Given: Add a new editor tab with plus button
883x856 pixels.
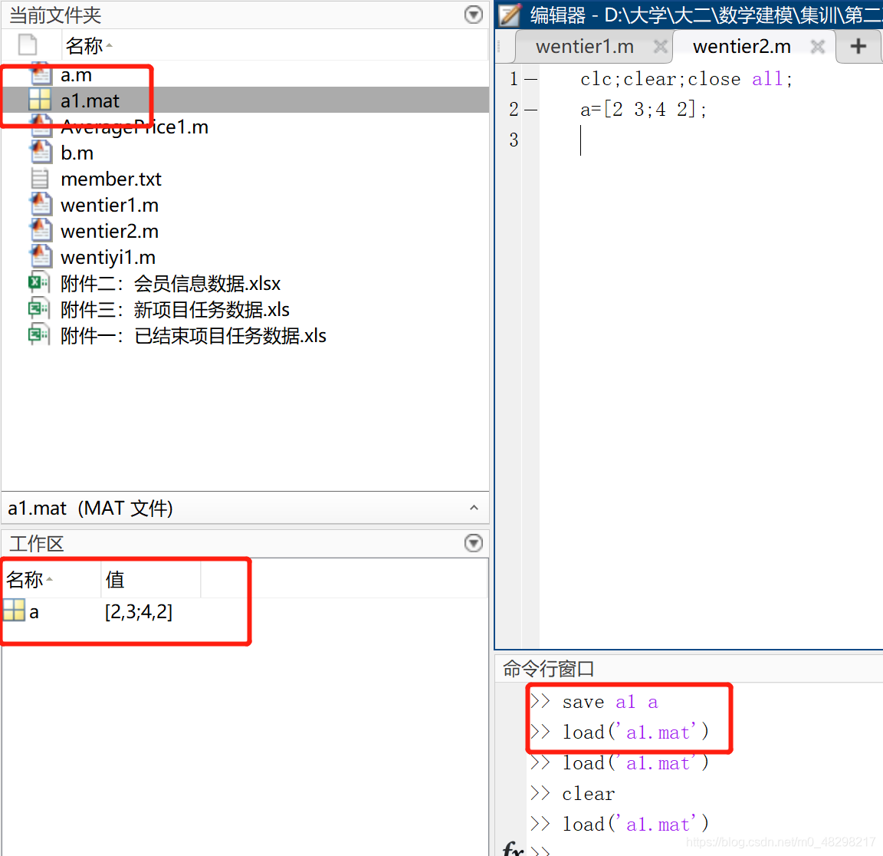Looking at the screenshot, I should pyautogui.click(x=858, y=46).
